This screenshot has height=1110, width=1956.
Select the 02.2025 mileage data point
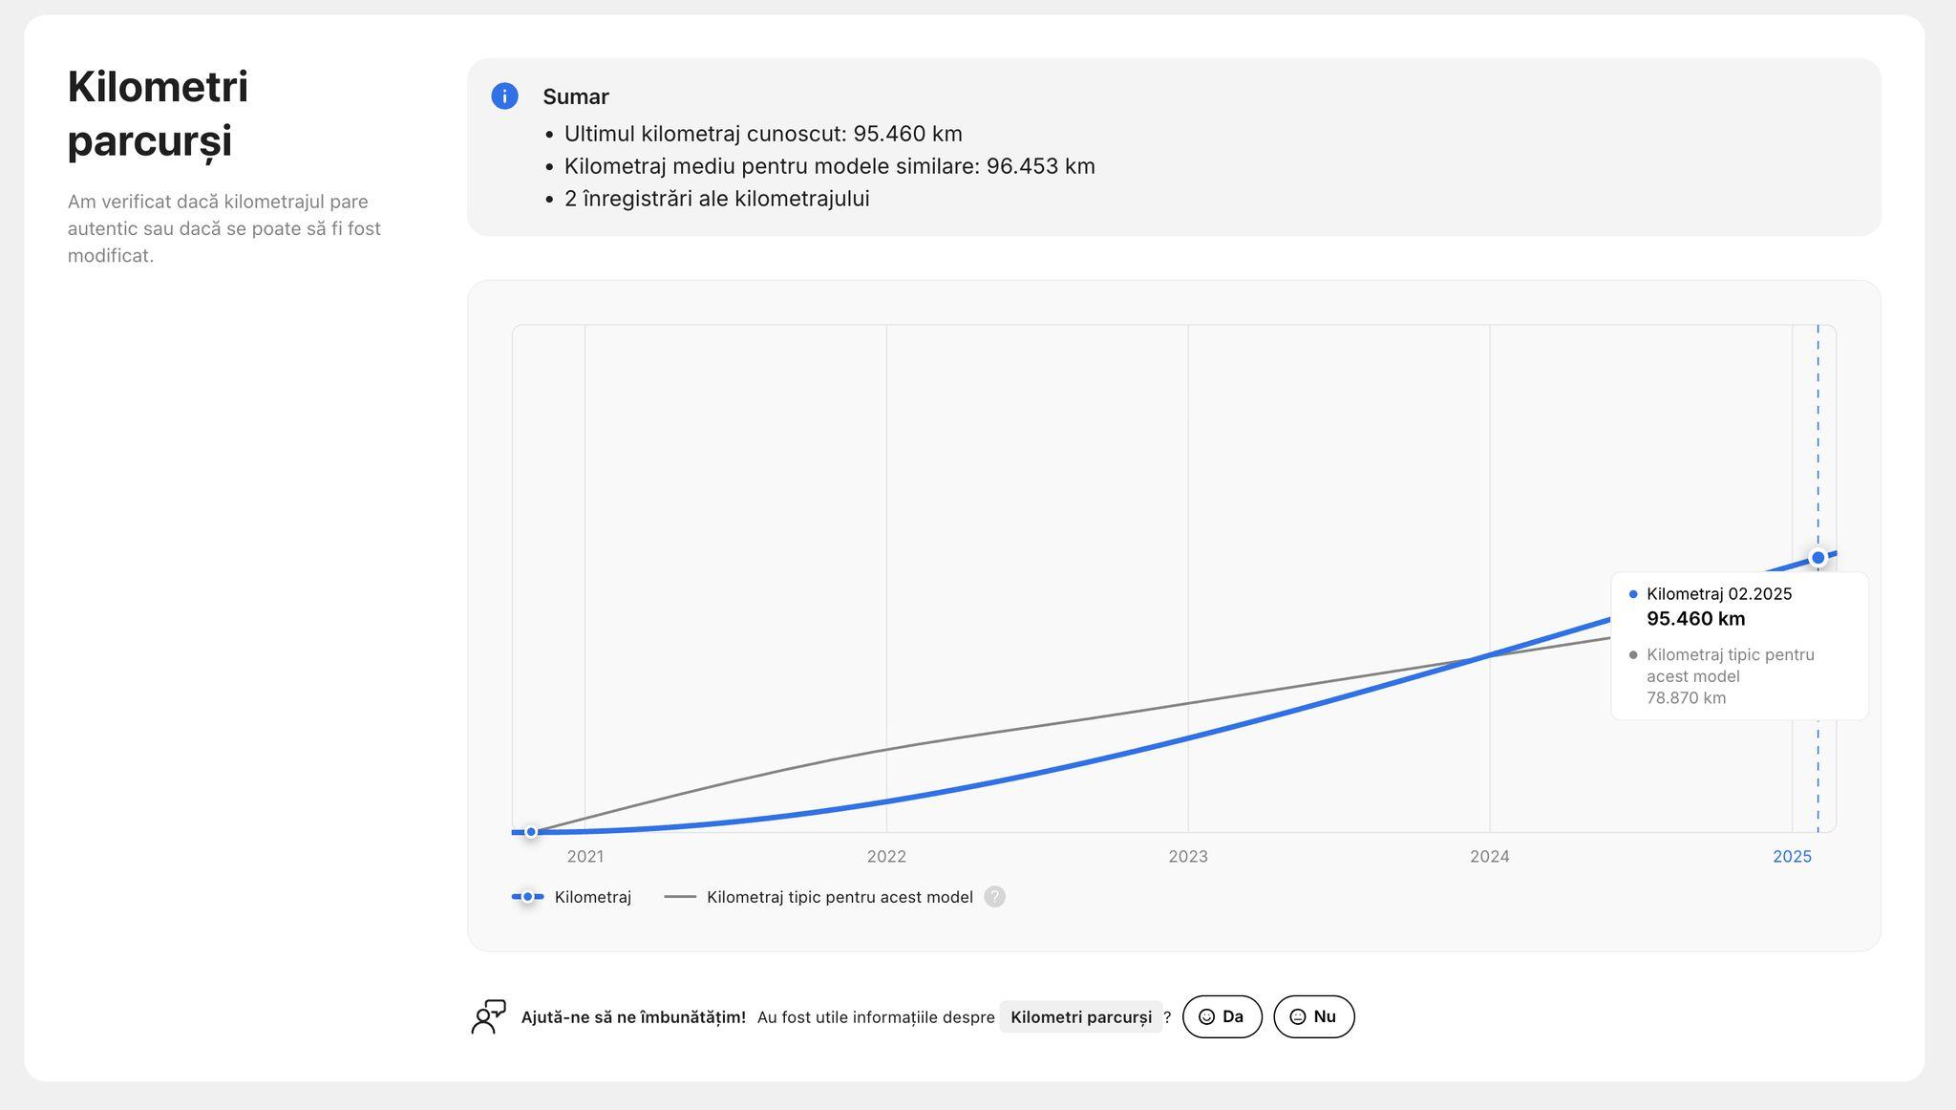point(1818,558)
